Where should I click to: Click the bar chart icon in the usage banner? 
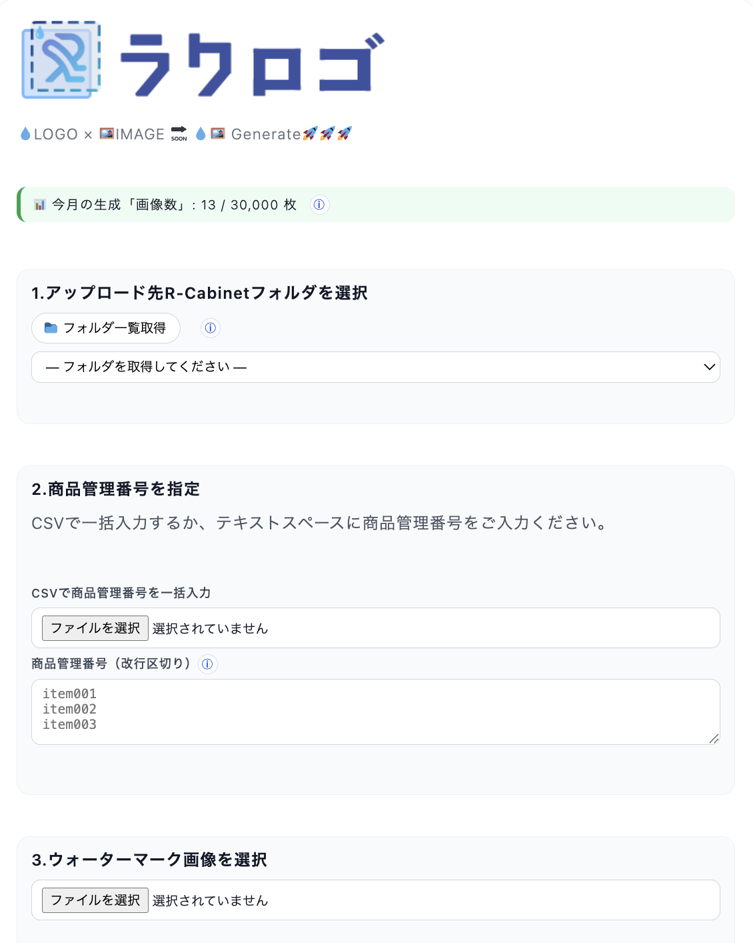[x=39, y=205]
